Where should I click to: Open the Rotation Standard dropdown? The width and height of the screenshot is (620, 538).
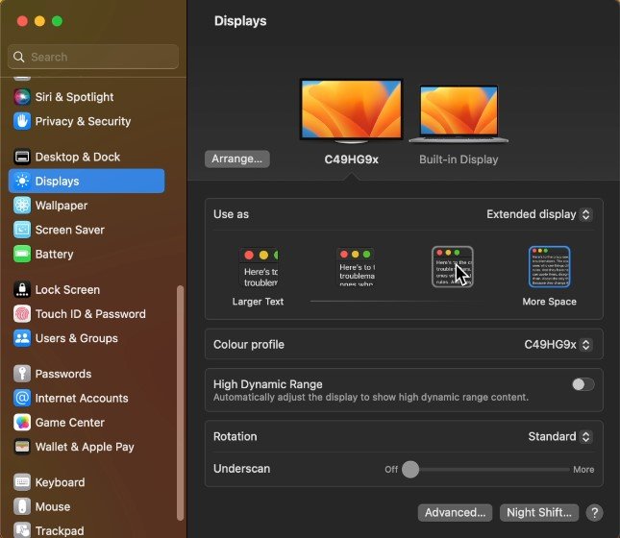559,436
